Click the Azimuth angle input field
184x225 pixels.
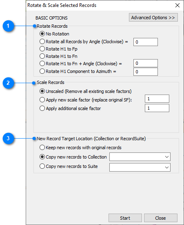(146, 72)
